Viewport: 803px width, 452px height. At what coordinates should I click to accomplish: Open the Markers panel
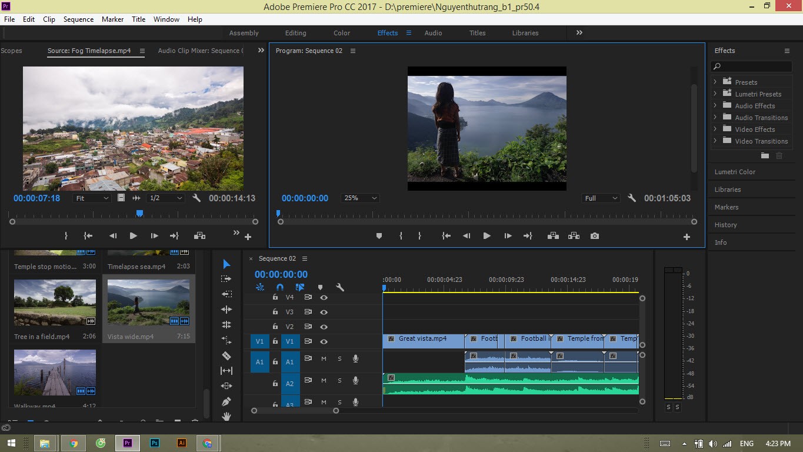(726, 207)
